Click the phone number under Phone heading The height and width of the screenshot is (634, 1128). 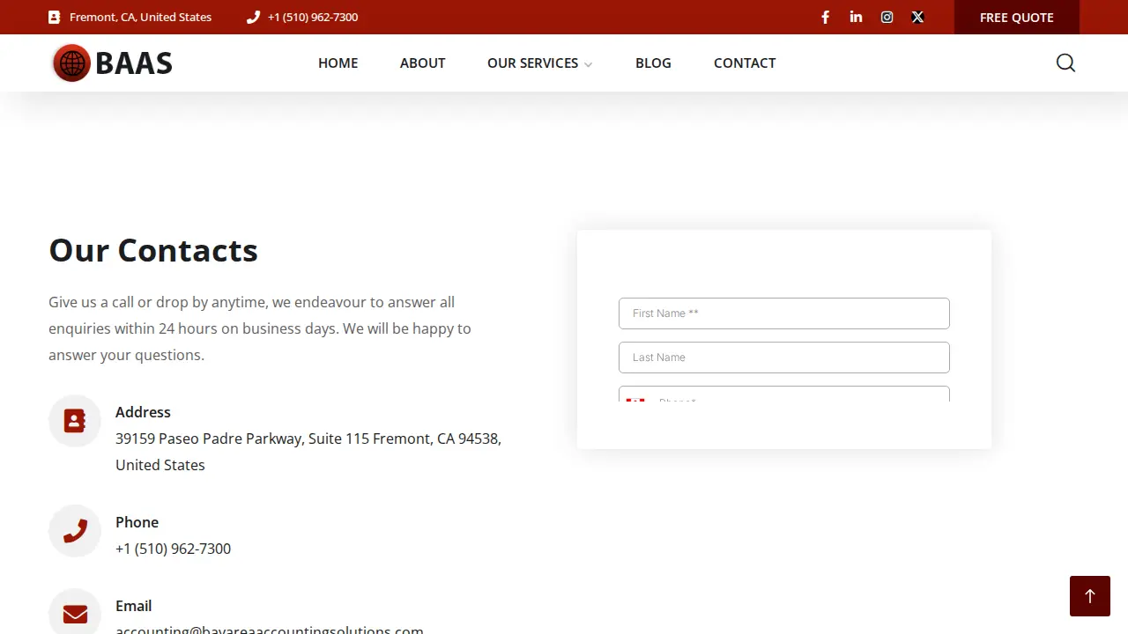[174, 549]
